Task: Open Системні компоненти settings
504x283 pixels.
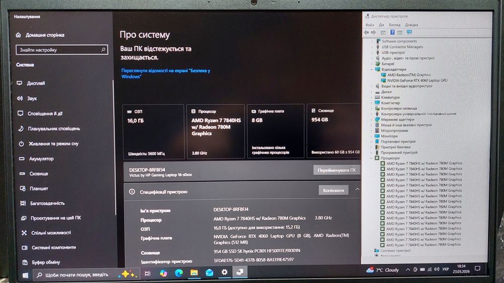Action: click(x=49, y=247)
